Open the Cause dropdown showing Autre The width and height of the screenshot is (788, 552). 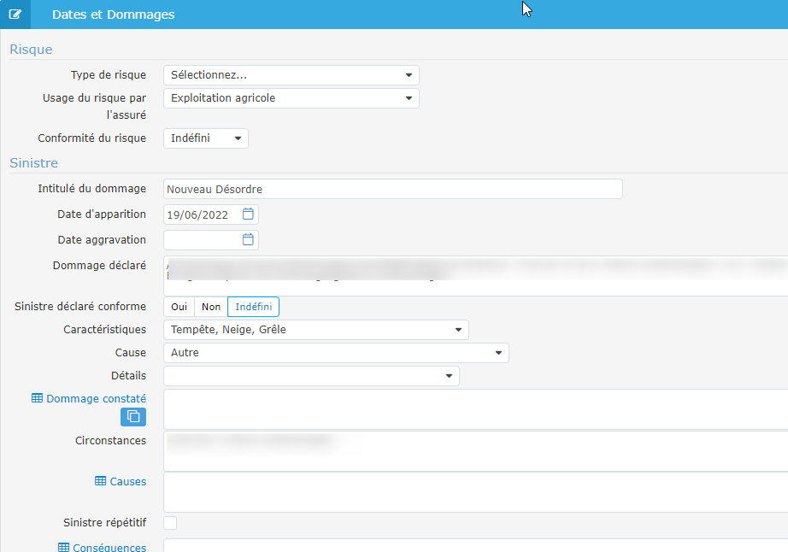(x=336, y=353)
